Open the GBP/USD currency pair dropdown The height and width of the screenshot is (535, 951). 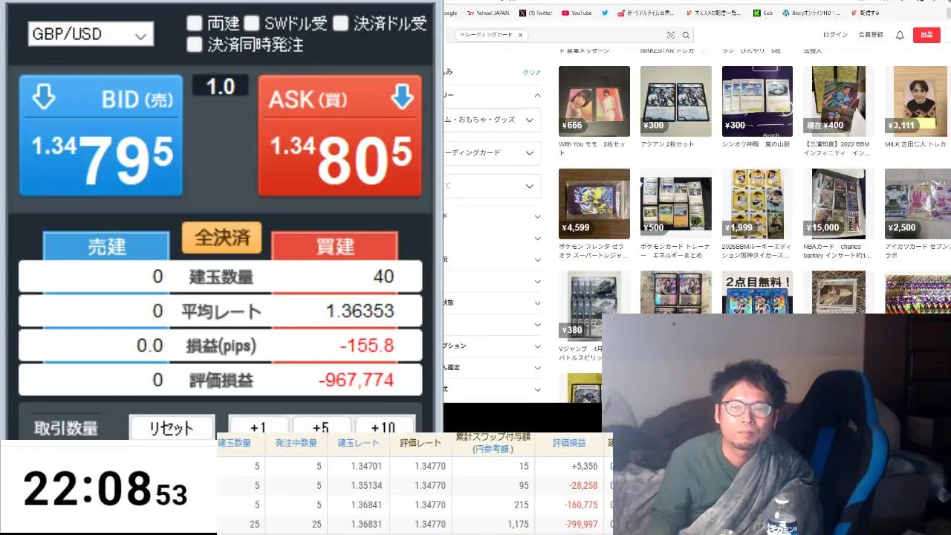[91, 34]
